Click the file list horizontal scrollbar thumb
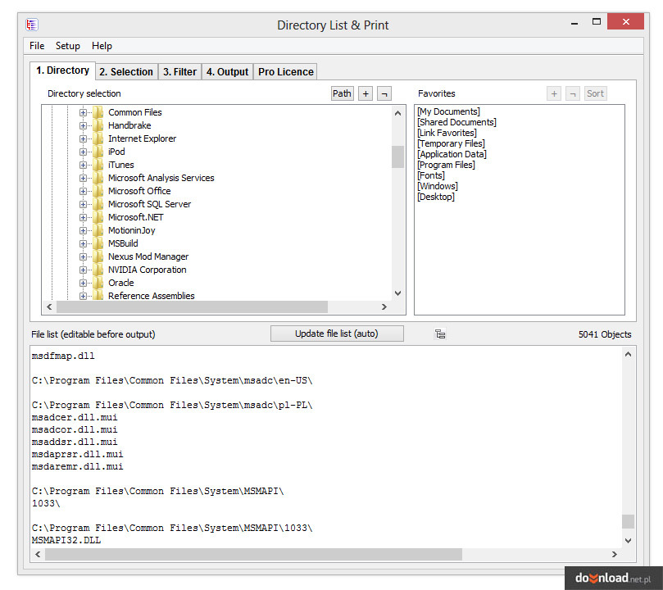Image resolution: width=663 pixels, height=590 pixels. coord(254,554)
